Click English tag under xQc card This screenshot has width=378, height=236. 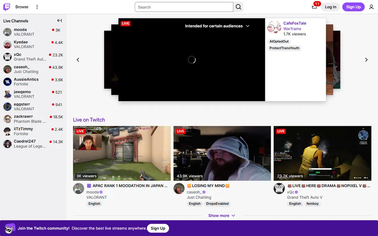(295, 203)
